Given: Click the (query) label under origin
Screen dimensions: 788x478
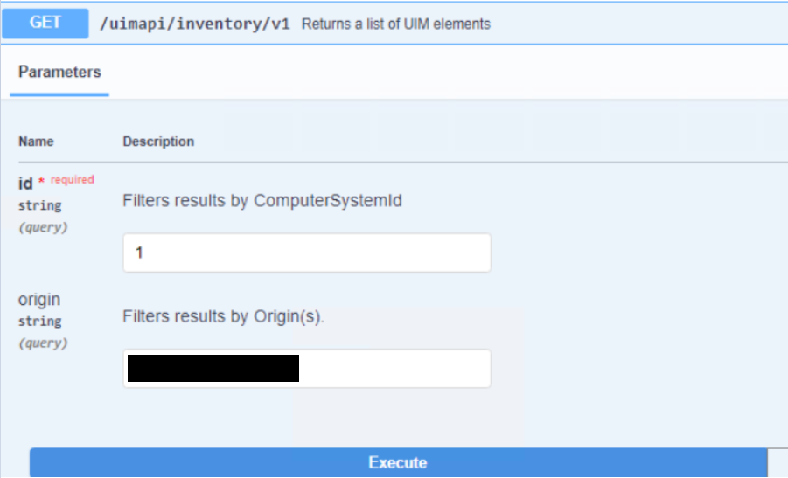Looking at the screenshot, I should (43, 343).
